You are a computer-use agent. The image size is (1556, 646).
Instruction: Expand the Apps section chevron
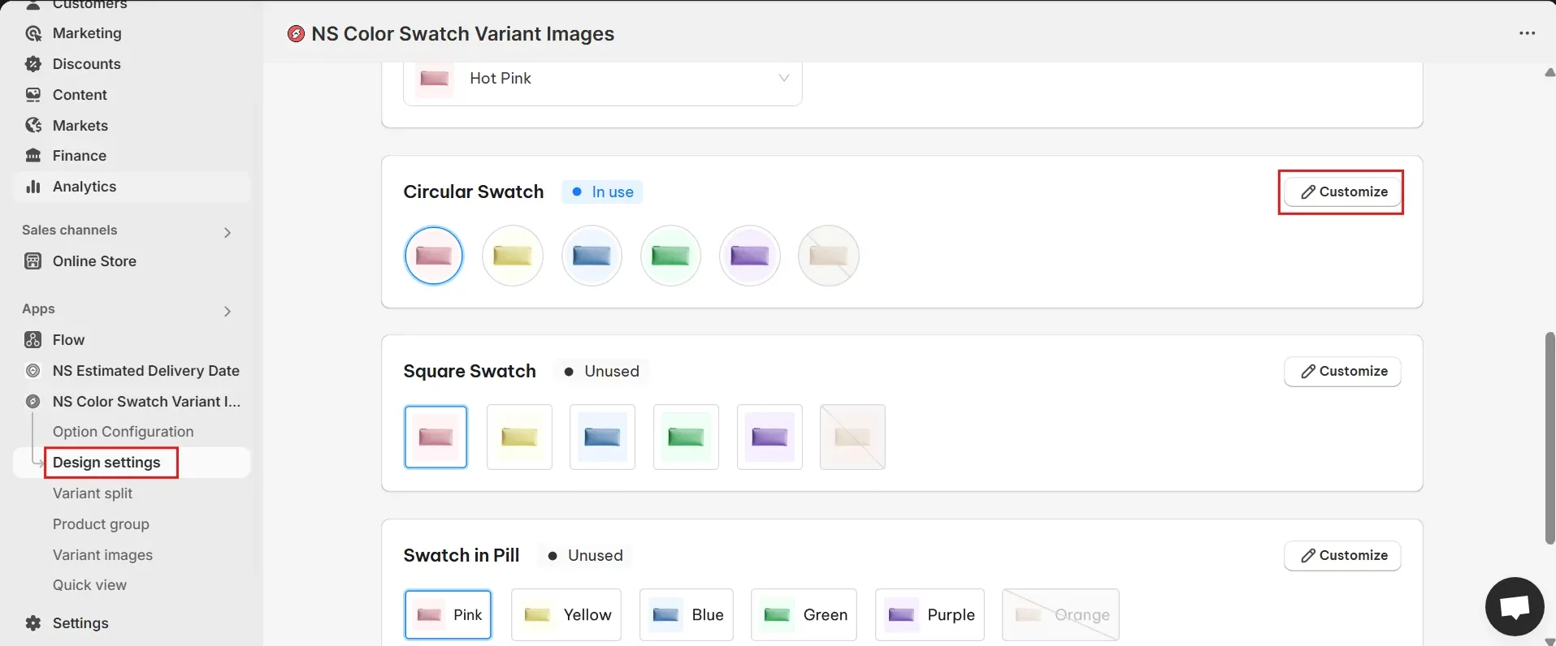point(228,312)
